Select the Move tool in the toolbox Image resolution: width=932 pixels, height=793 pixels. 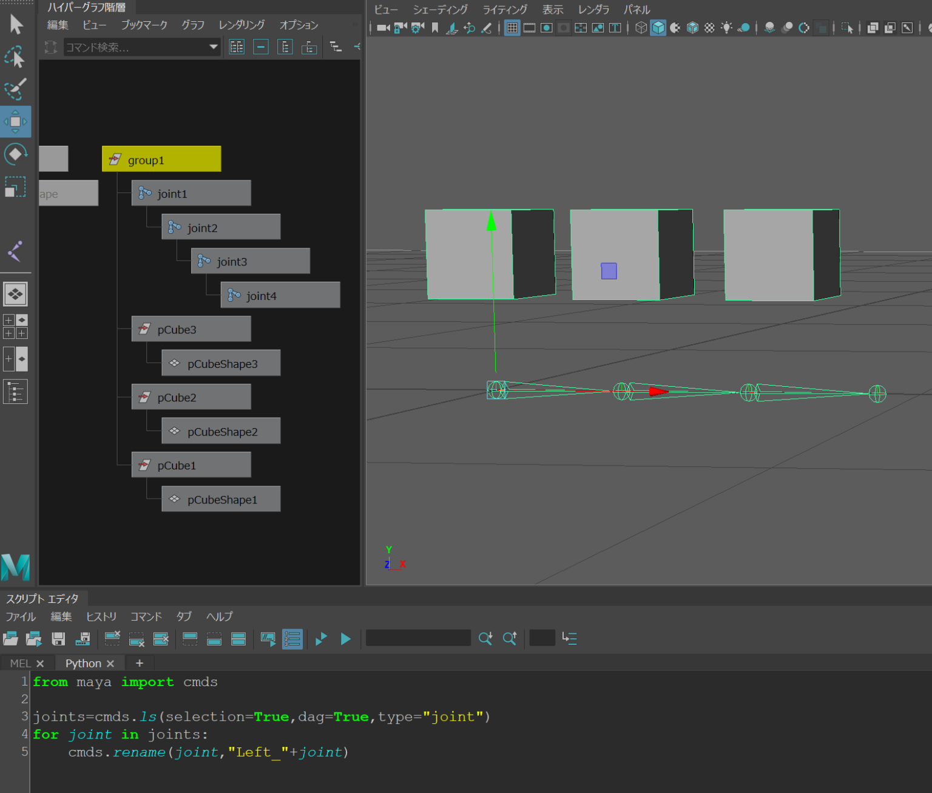click(16, 121)
